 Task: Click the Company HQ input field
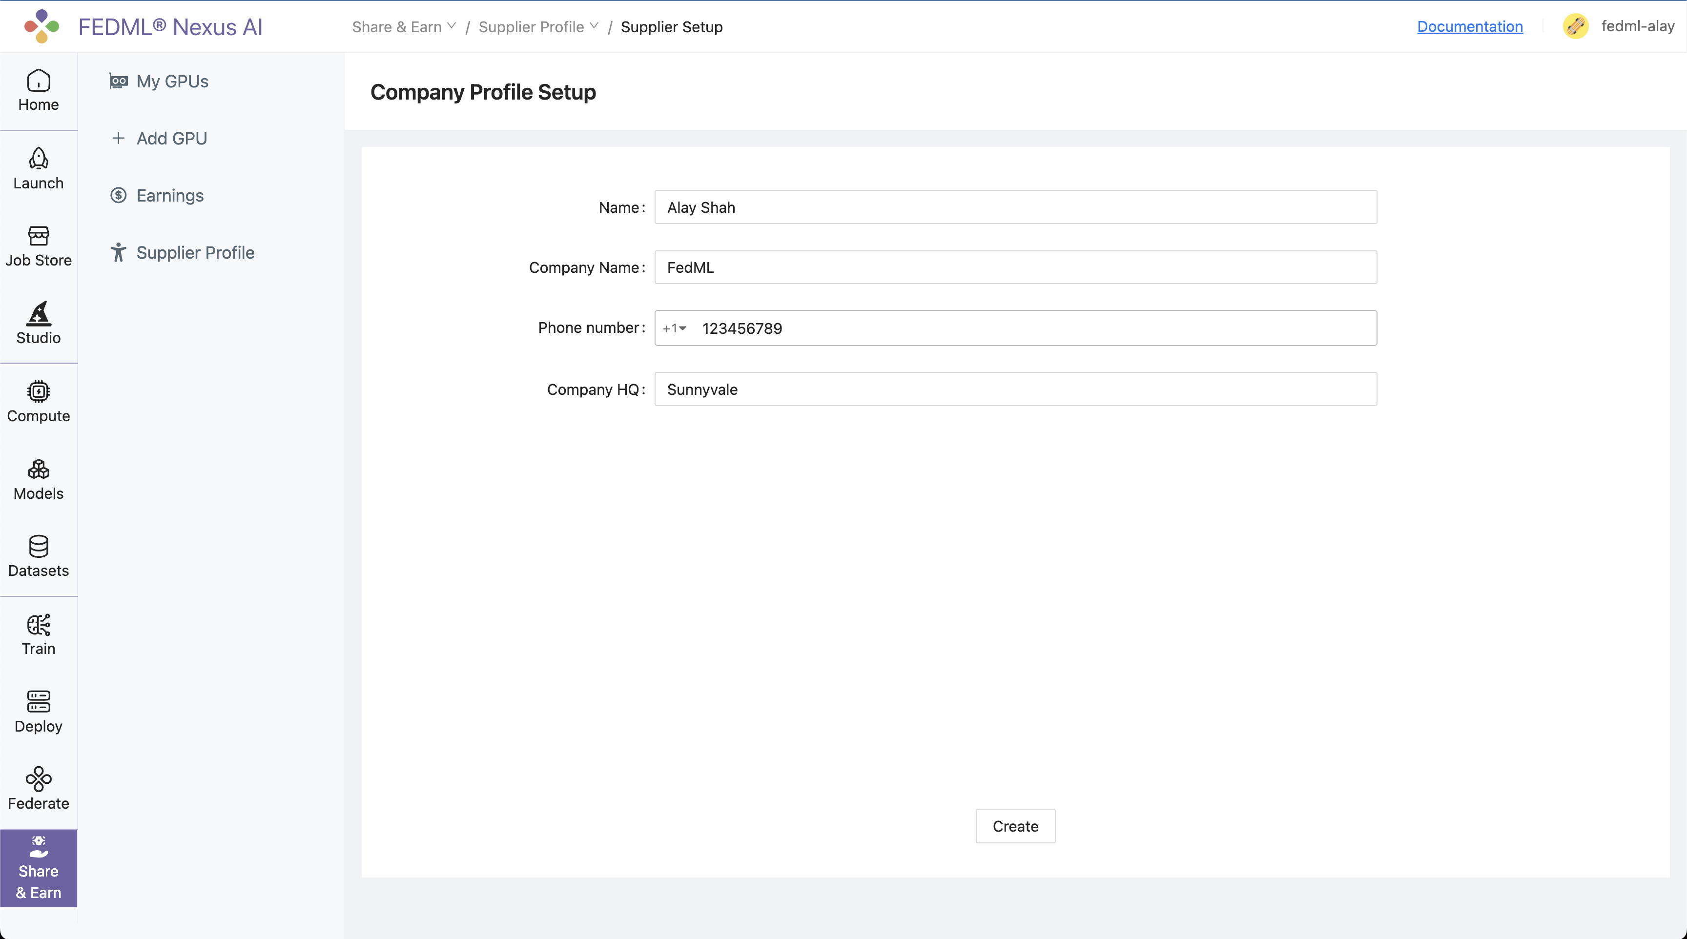1015,389
